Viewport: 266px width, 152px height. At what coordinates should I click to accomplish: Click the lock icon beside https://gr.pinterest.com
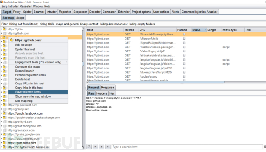tap(4, 105)
